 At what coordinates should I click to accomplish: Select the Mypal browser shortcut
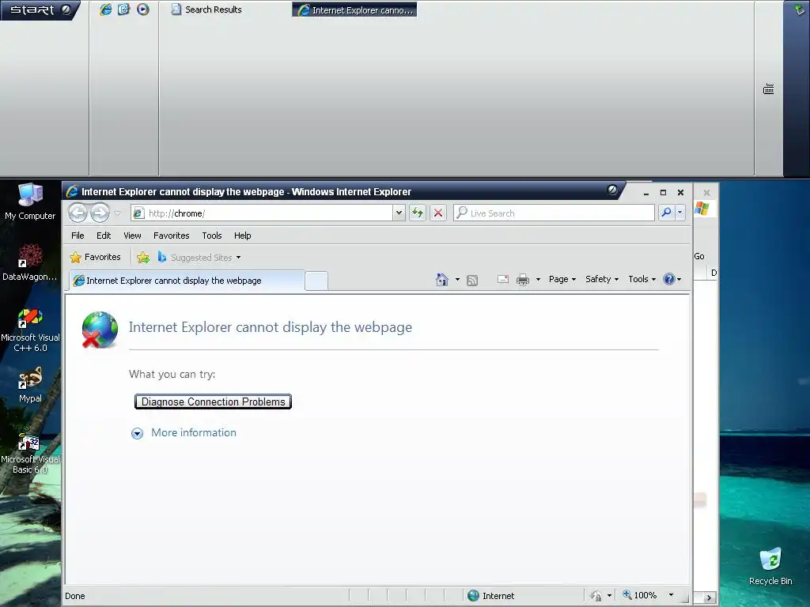click(30, 385)
